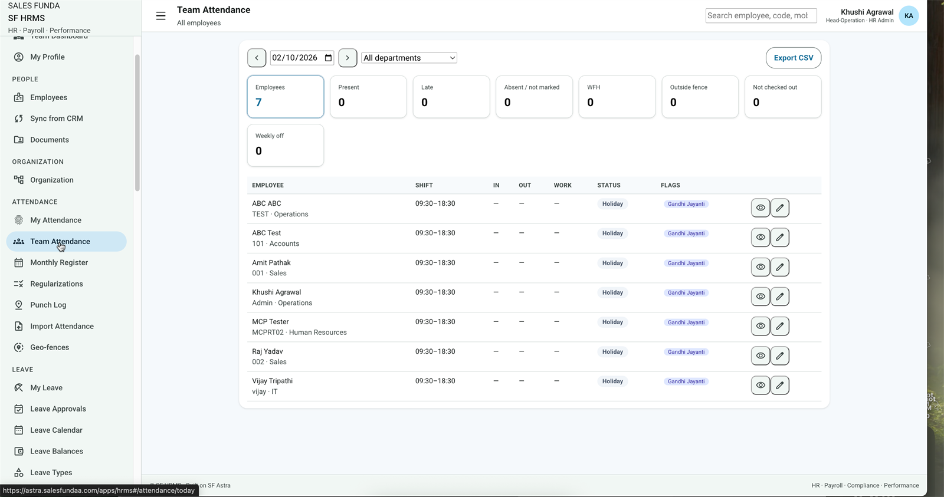Go to next day arrow
This screenshot has height=497, width=944.
348,58
